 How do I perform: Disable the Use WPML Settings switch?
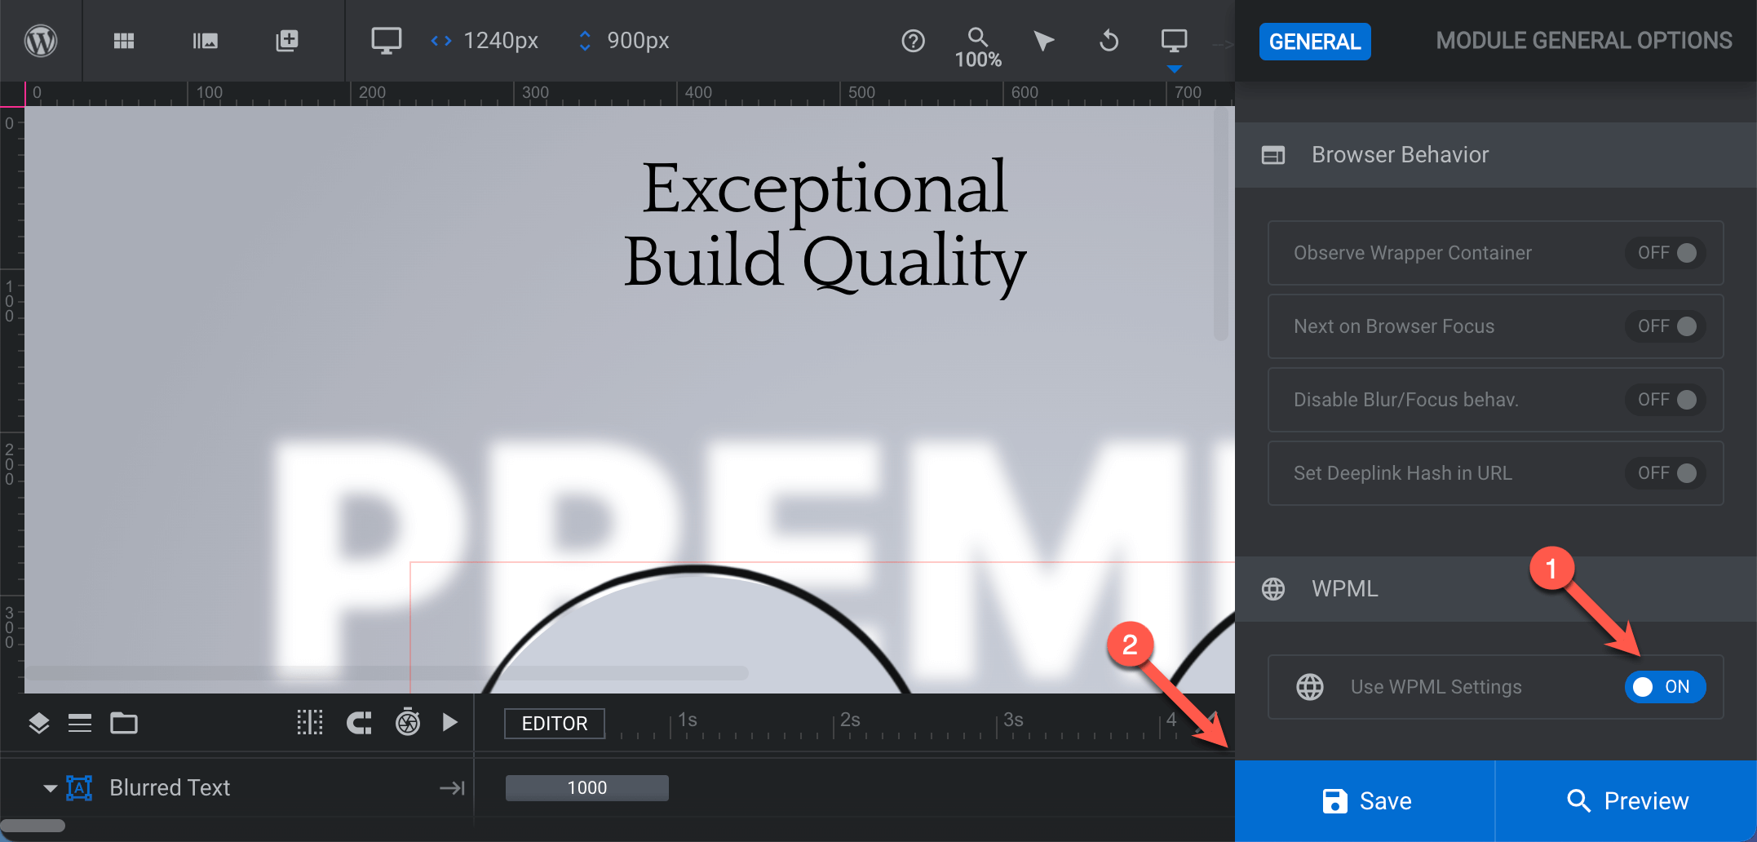(x=1665, y=687)
